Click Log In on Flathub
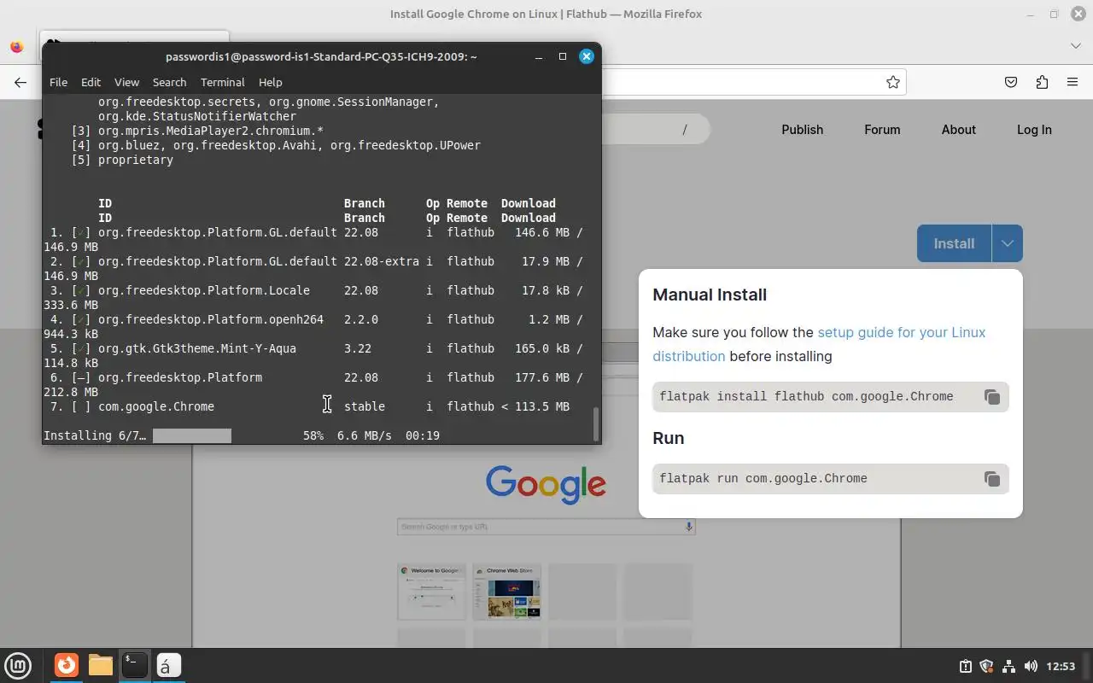The height and width of the screenshot is (683, 1093). (x=1034, y=130)
